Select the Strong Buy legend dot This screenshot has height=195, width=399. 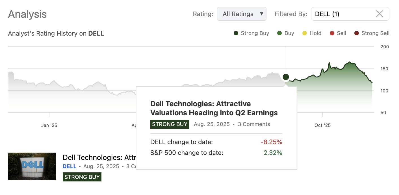pyautogui.click(x=235, y=33)
